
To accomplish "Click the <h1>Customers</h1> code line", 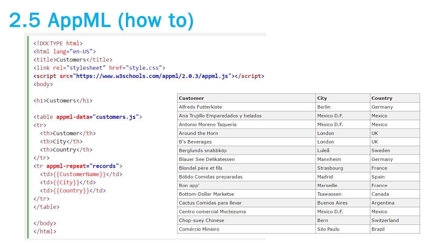I will point(63,101).
